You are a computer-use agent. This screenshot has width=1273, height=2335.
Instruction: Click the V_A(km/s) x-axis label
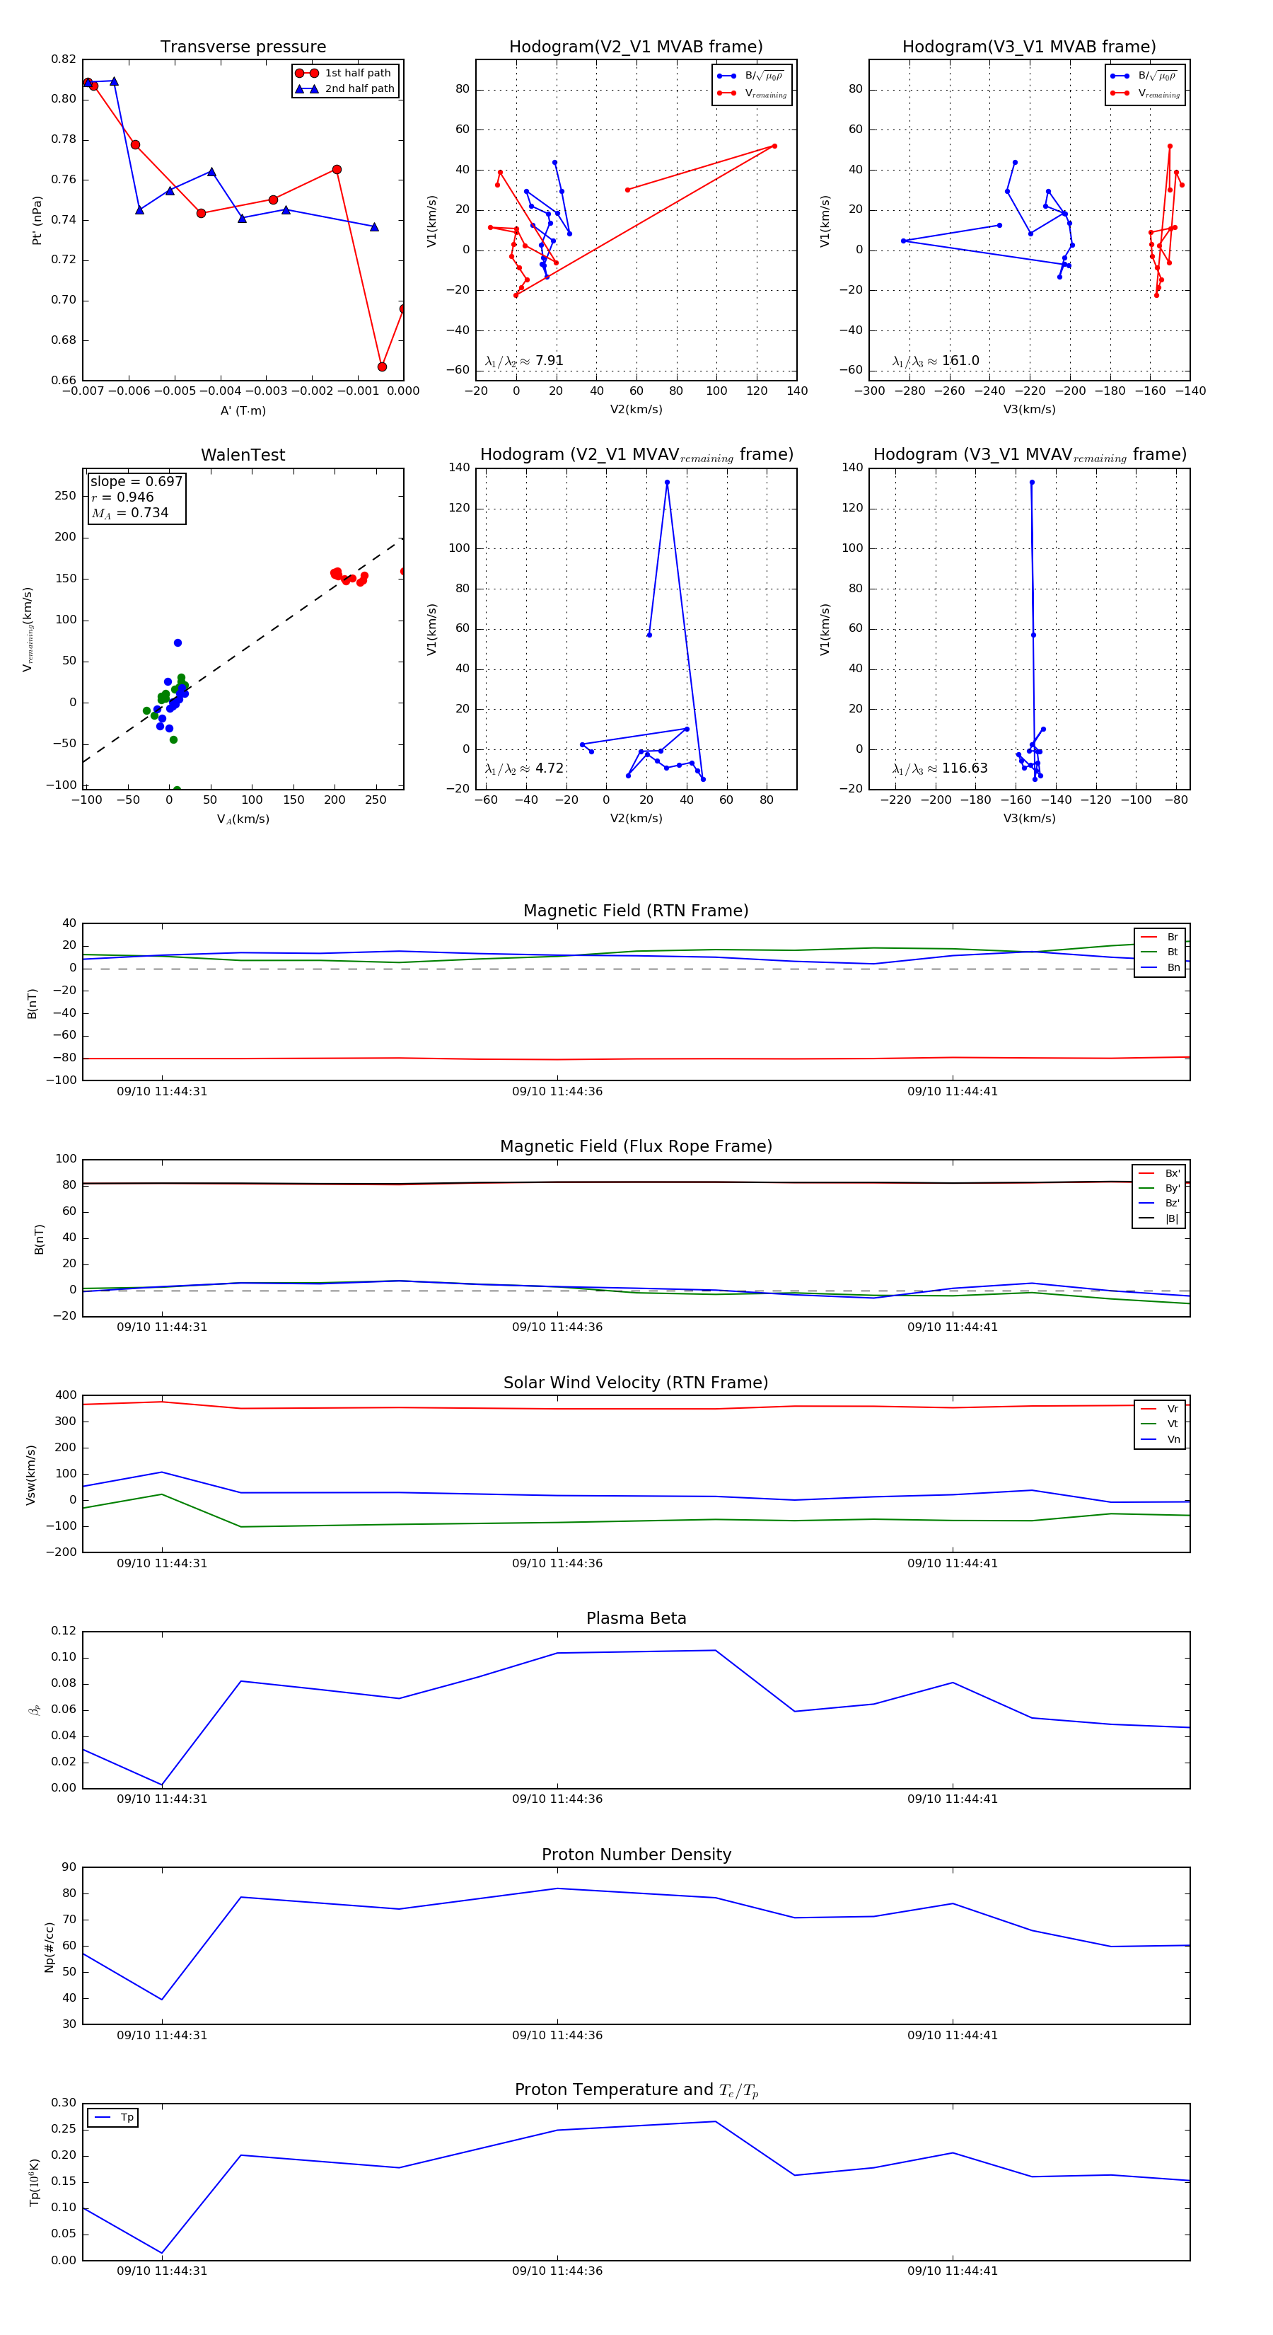pyautogui.click(x=243, y=819)
